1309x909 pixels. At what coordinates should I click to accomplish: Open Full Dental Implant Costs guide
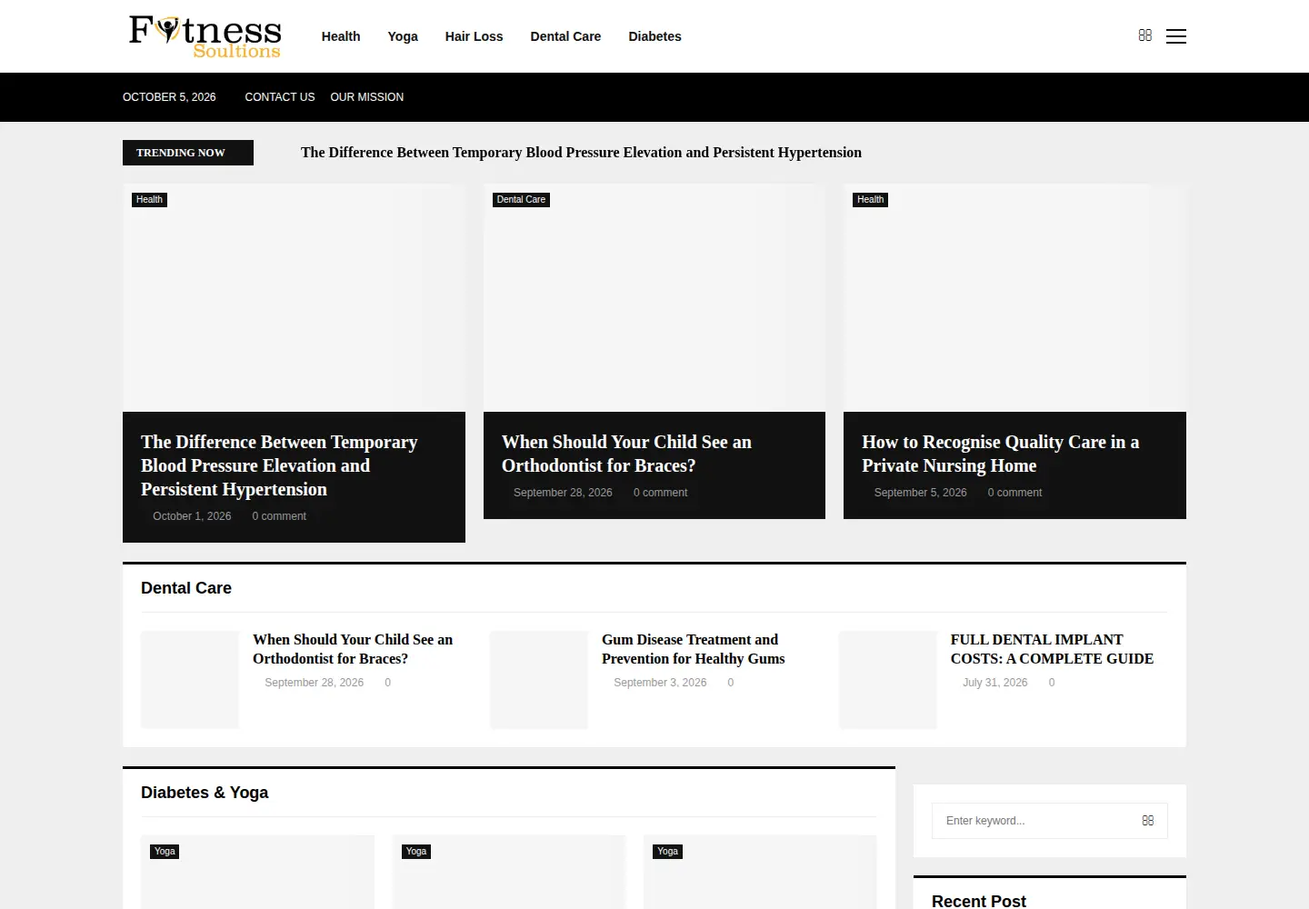(x=1052, y=649)
